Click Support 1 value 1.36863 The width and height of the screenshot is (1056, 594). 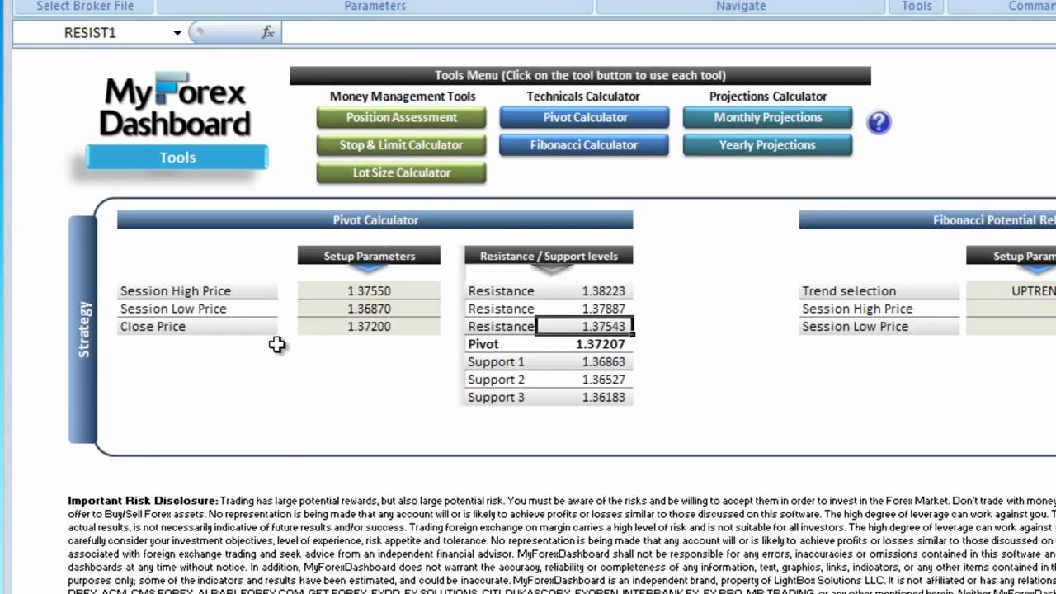pyautogui.click(x=604, y=362)
